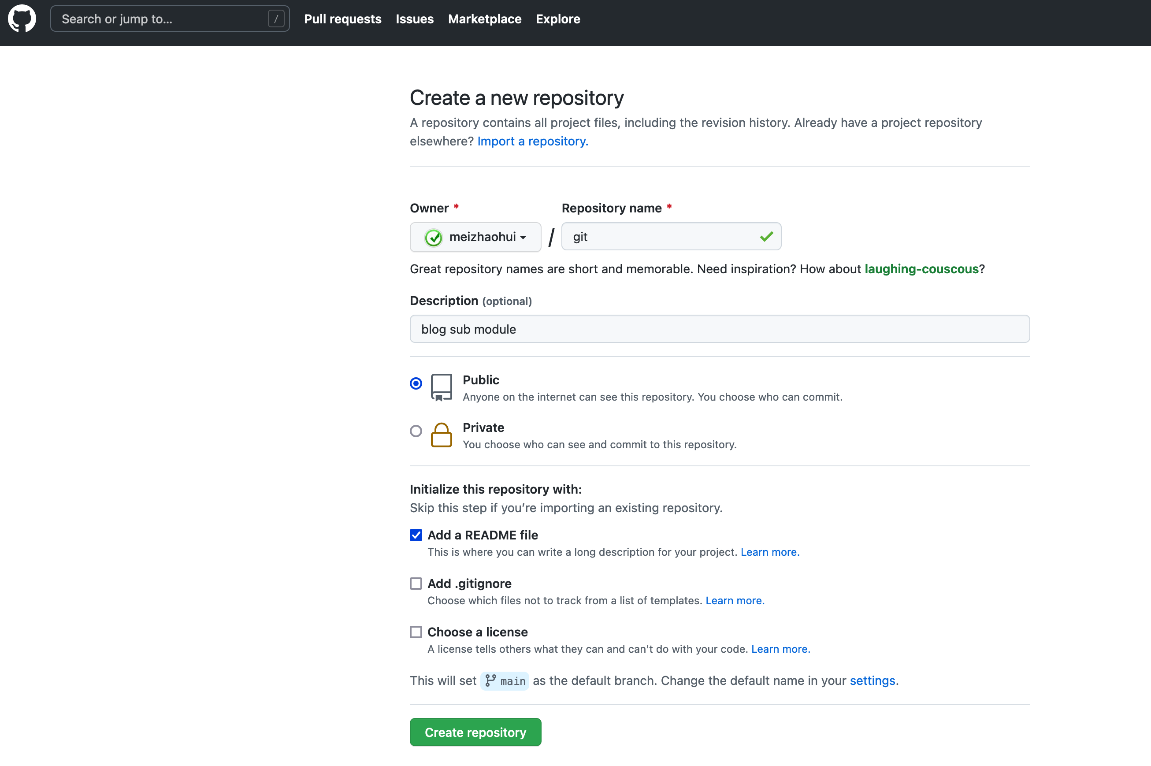Open Learn more link for README file

pyautogui.click(x=770, y=552)
